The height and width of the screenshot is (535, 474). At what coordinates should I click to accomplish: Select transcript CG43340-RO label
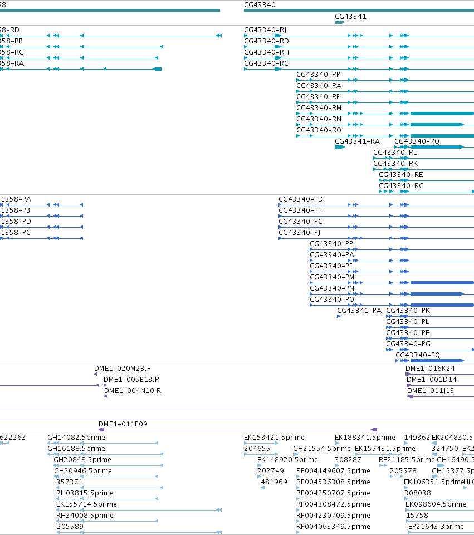click(x=319, y=130)
